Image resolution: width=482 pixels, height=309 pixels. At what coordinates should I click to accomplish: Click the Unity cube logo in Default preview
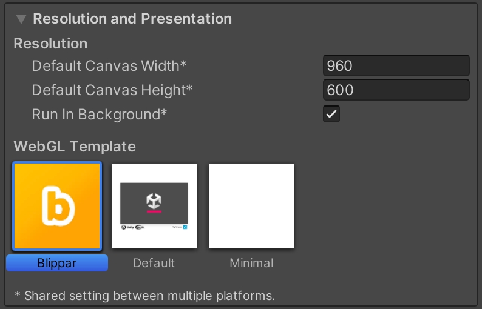[154, 201]
